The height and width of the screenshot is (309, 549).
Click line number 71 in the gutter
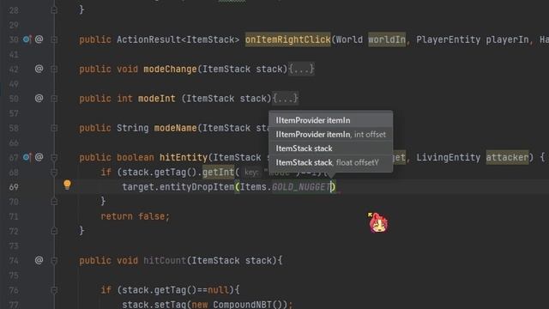point(14,216)
